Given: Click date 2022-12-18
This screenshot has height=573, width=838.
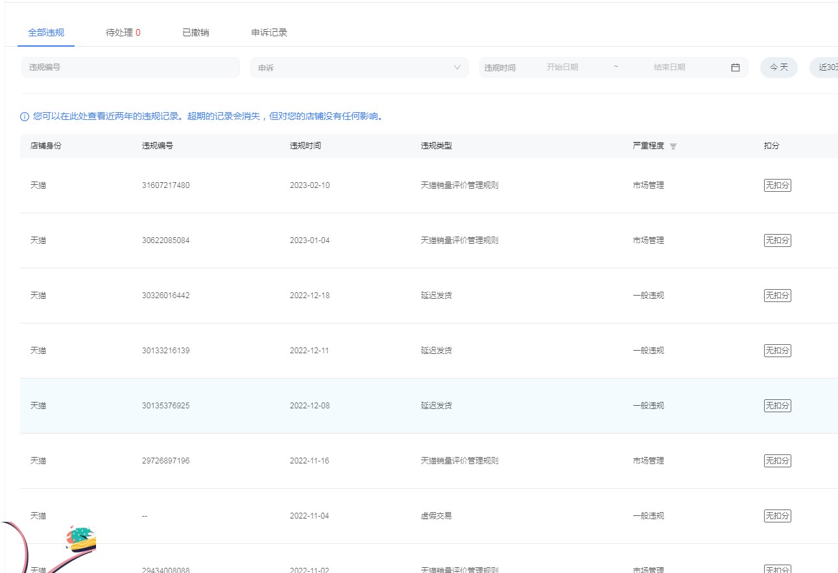Looking at the screenshot, I should (310, 296).
